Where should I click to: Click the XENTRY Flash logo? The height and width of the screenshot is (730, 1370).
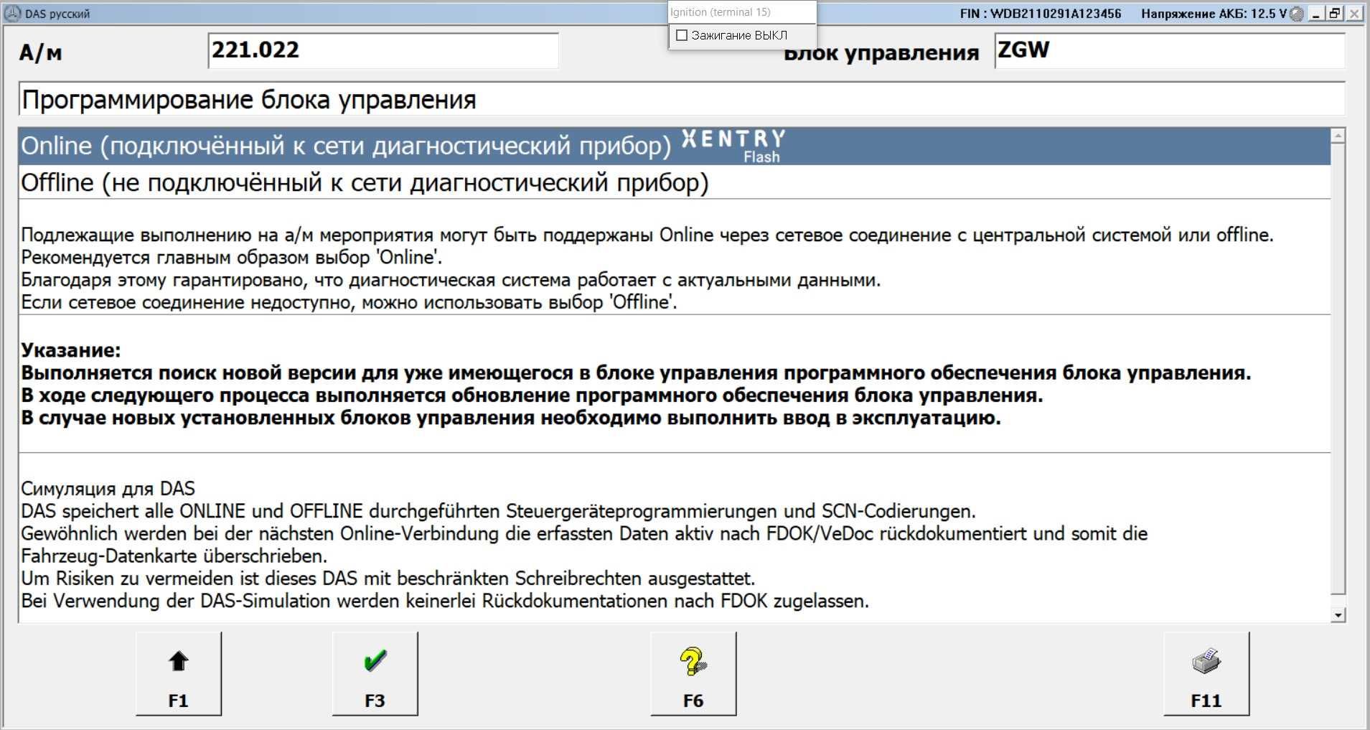coord(733,146)
